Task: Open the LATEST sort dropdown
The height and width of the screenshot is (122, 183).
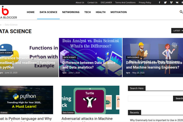Action: pyautogui.click(x=177, y=30)
